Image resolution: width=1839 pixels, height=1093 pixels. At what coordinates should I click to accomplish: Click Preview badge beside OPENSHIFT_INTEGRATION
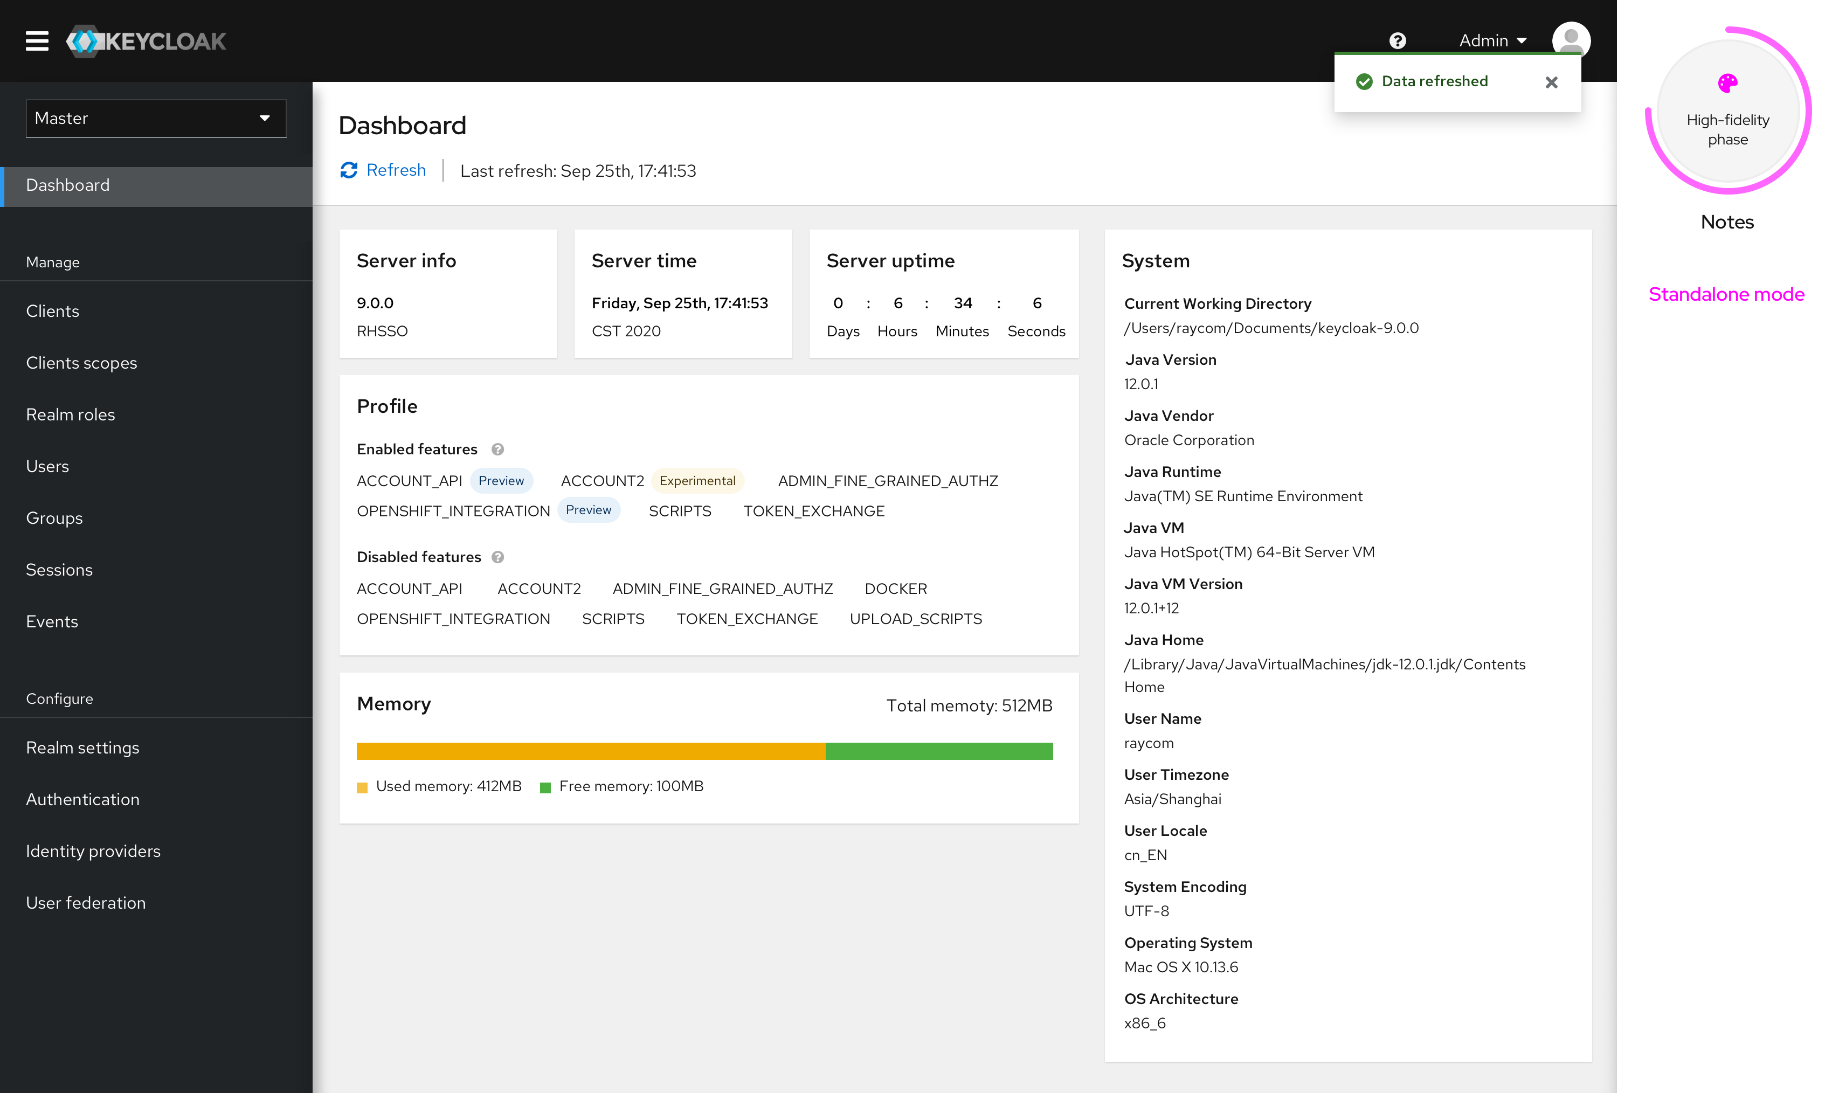[x=589, y=510]
